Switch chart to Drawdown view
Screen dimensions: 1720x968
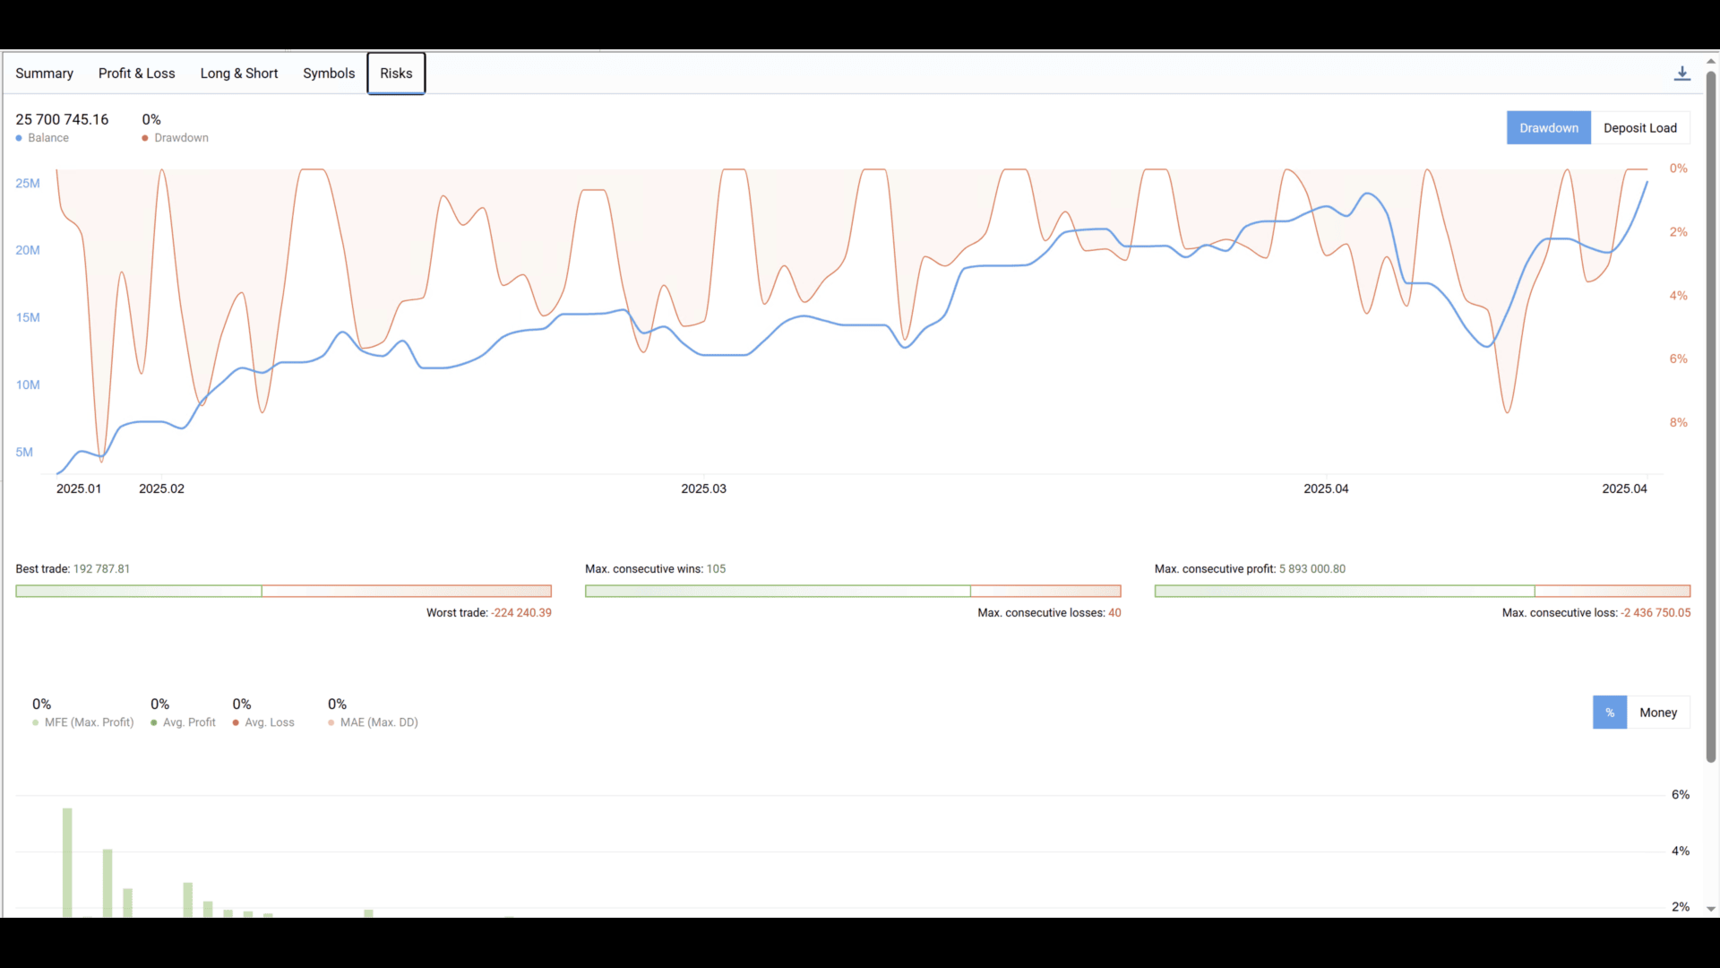[x=1548, y=128]
